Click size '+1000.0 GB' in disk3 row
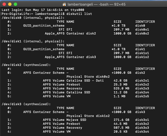This screenshot has width=167, height=136. (122, 112)
